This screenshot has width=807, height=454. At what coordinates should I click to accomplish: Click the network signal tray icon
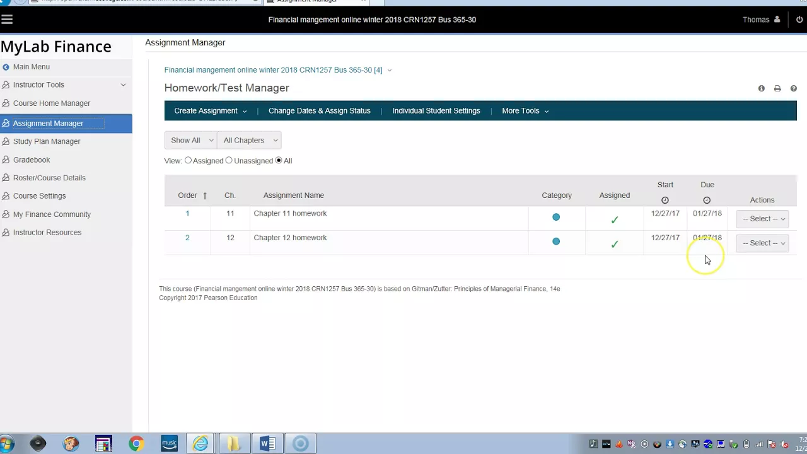point(759,445)
